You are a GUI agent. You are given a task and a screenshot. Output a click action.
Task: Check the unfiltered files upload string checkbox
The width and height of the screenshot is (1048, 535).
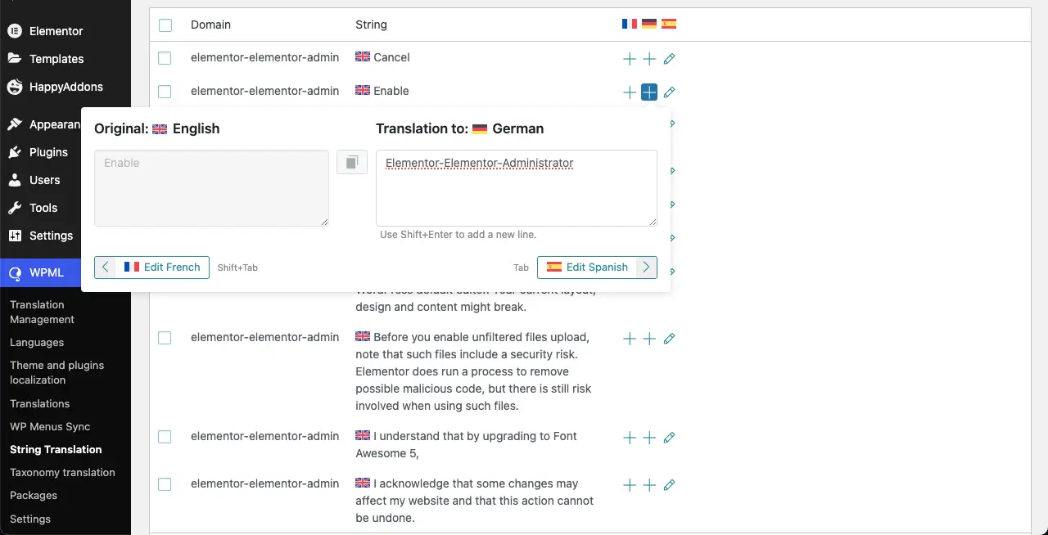tap(165, 338)
